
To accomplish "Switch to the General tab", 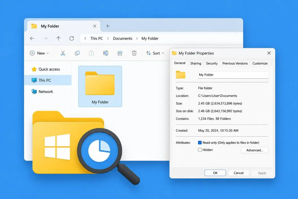I will pos(180,63).
